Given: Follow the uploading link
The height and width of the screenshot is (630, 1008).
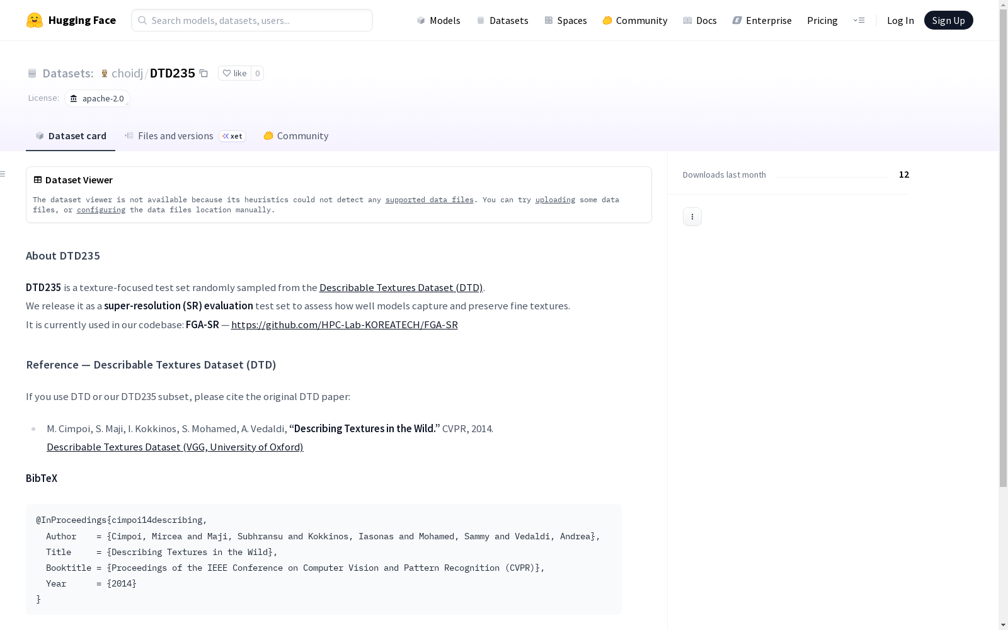Looking at the screenshot, I should tap(555, 200).
